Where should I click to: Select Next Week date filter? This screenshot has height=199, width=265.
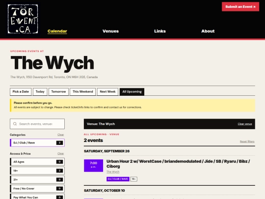[107, 92]
